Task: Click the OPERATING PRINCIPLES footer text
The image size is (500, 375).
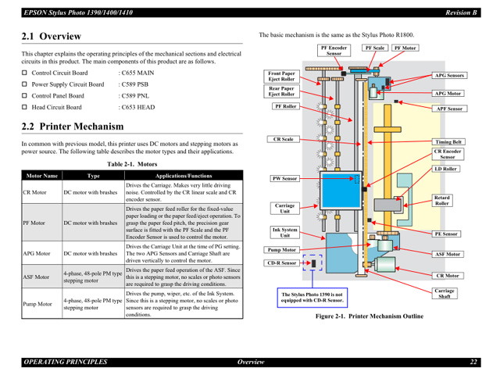Action: pyautogui.click(x=65, y=362)
